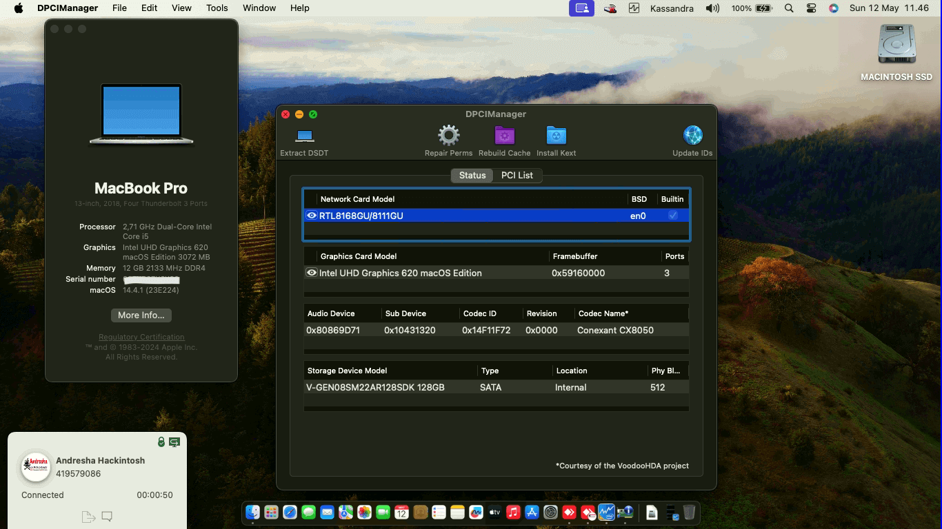
Task: Open Music from the Dock
Action: coord(513,512)
